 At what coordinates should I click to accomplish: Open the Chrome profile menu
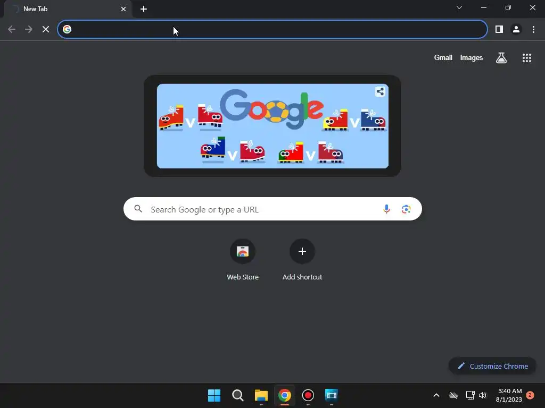pyautogui.click(x=516, y=30)
